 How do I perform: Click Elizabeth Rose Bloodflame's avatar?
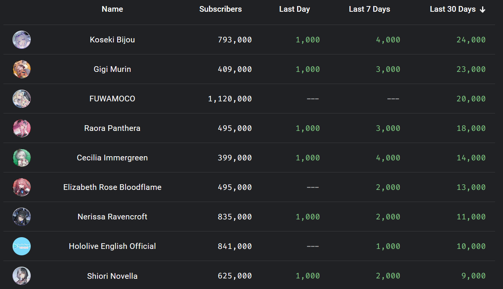pos(22,187)
